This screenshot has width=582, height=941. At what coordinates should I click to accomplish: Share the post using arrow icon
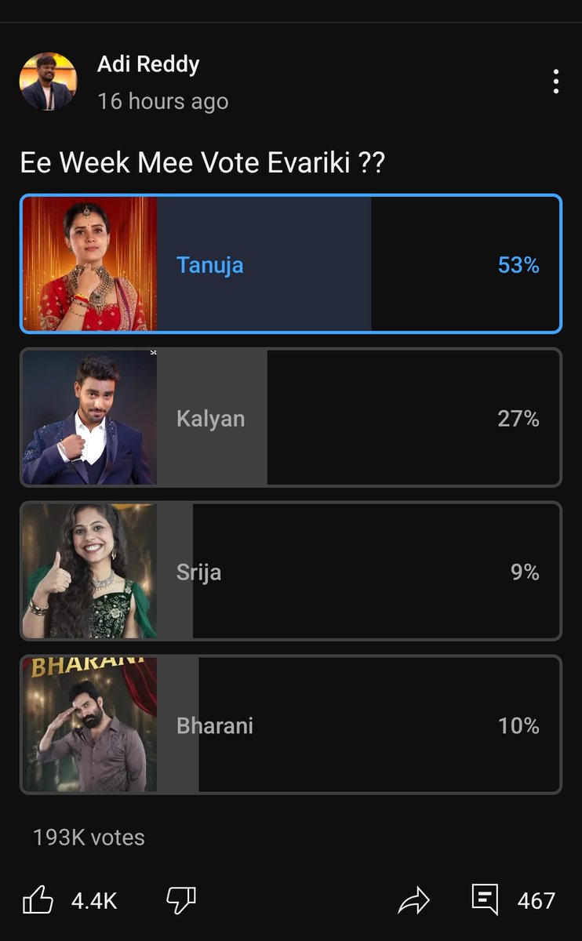coord(414,900)
